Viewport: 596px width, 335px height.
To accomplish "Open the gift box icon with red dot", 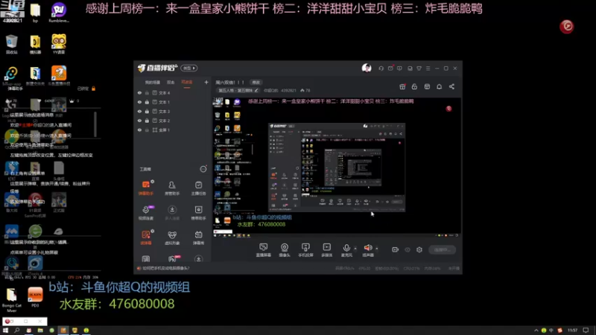I will point(402,86).
